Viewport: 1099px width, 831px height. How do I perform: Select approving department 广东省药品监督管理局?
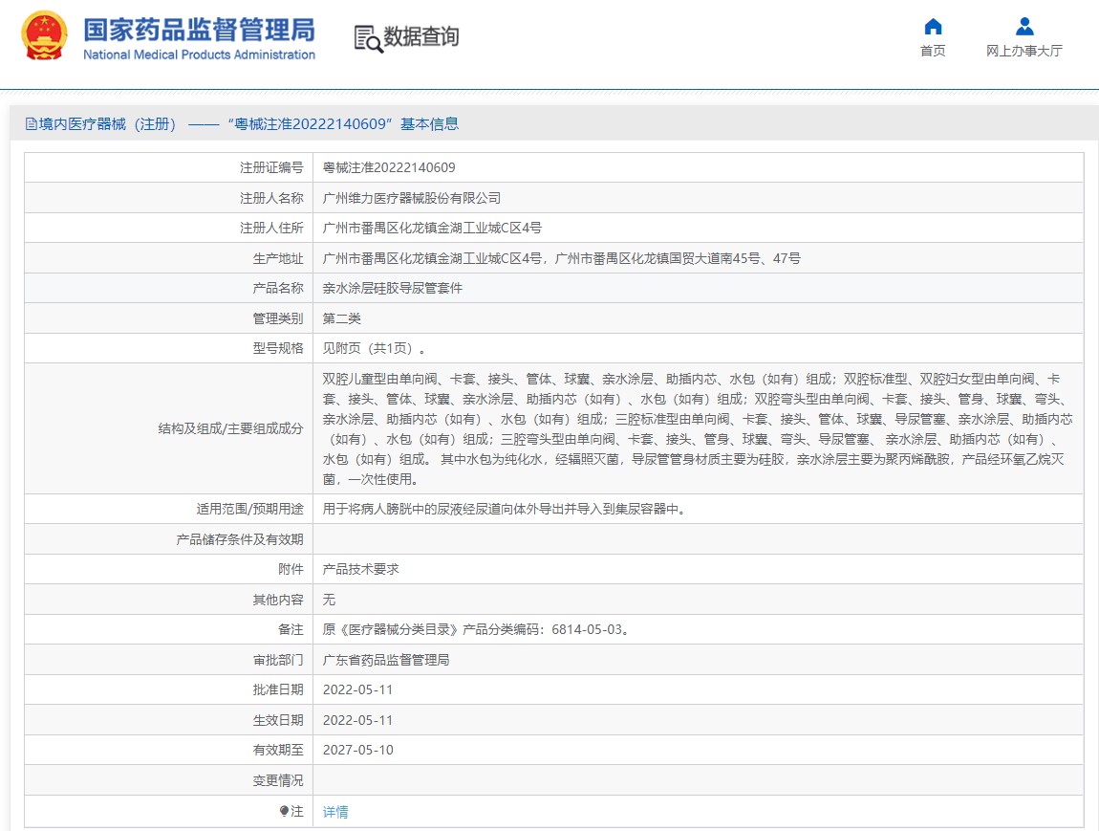point(386,660)
